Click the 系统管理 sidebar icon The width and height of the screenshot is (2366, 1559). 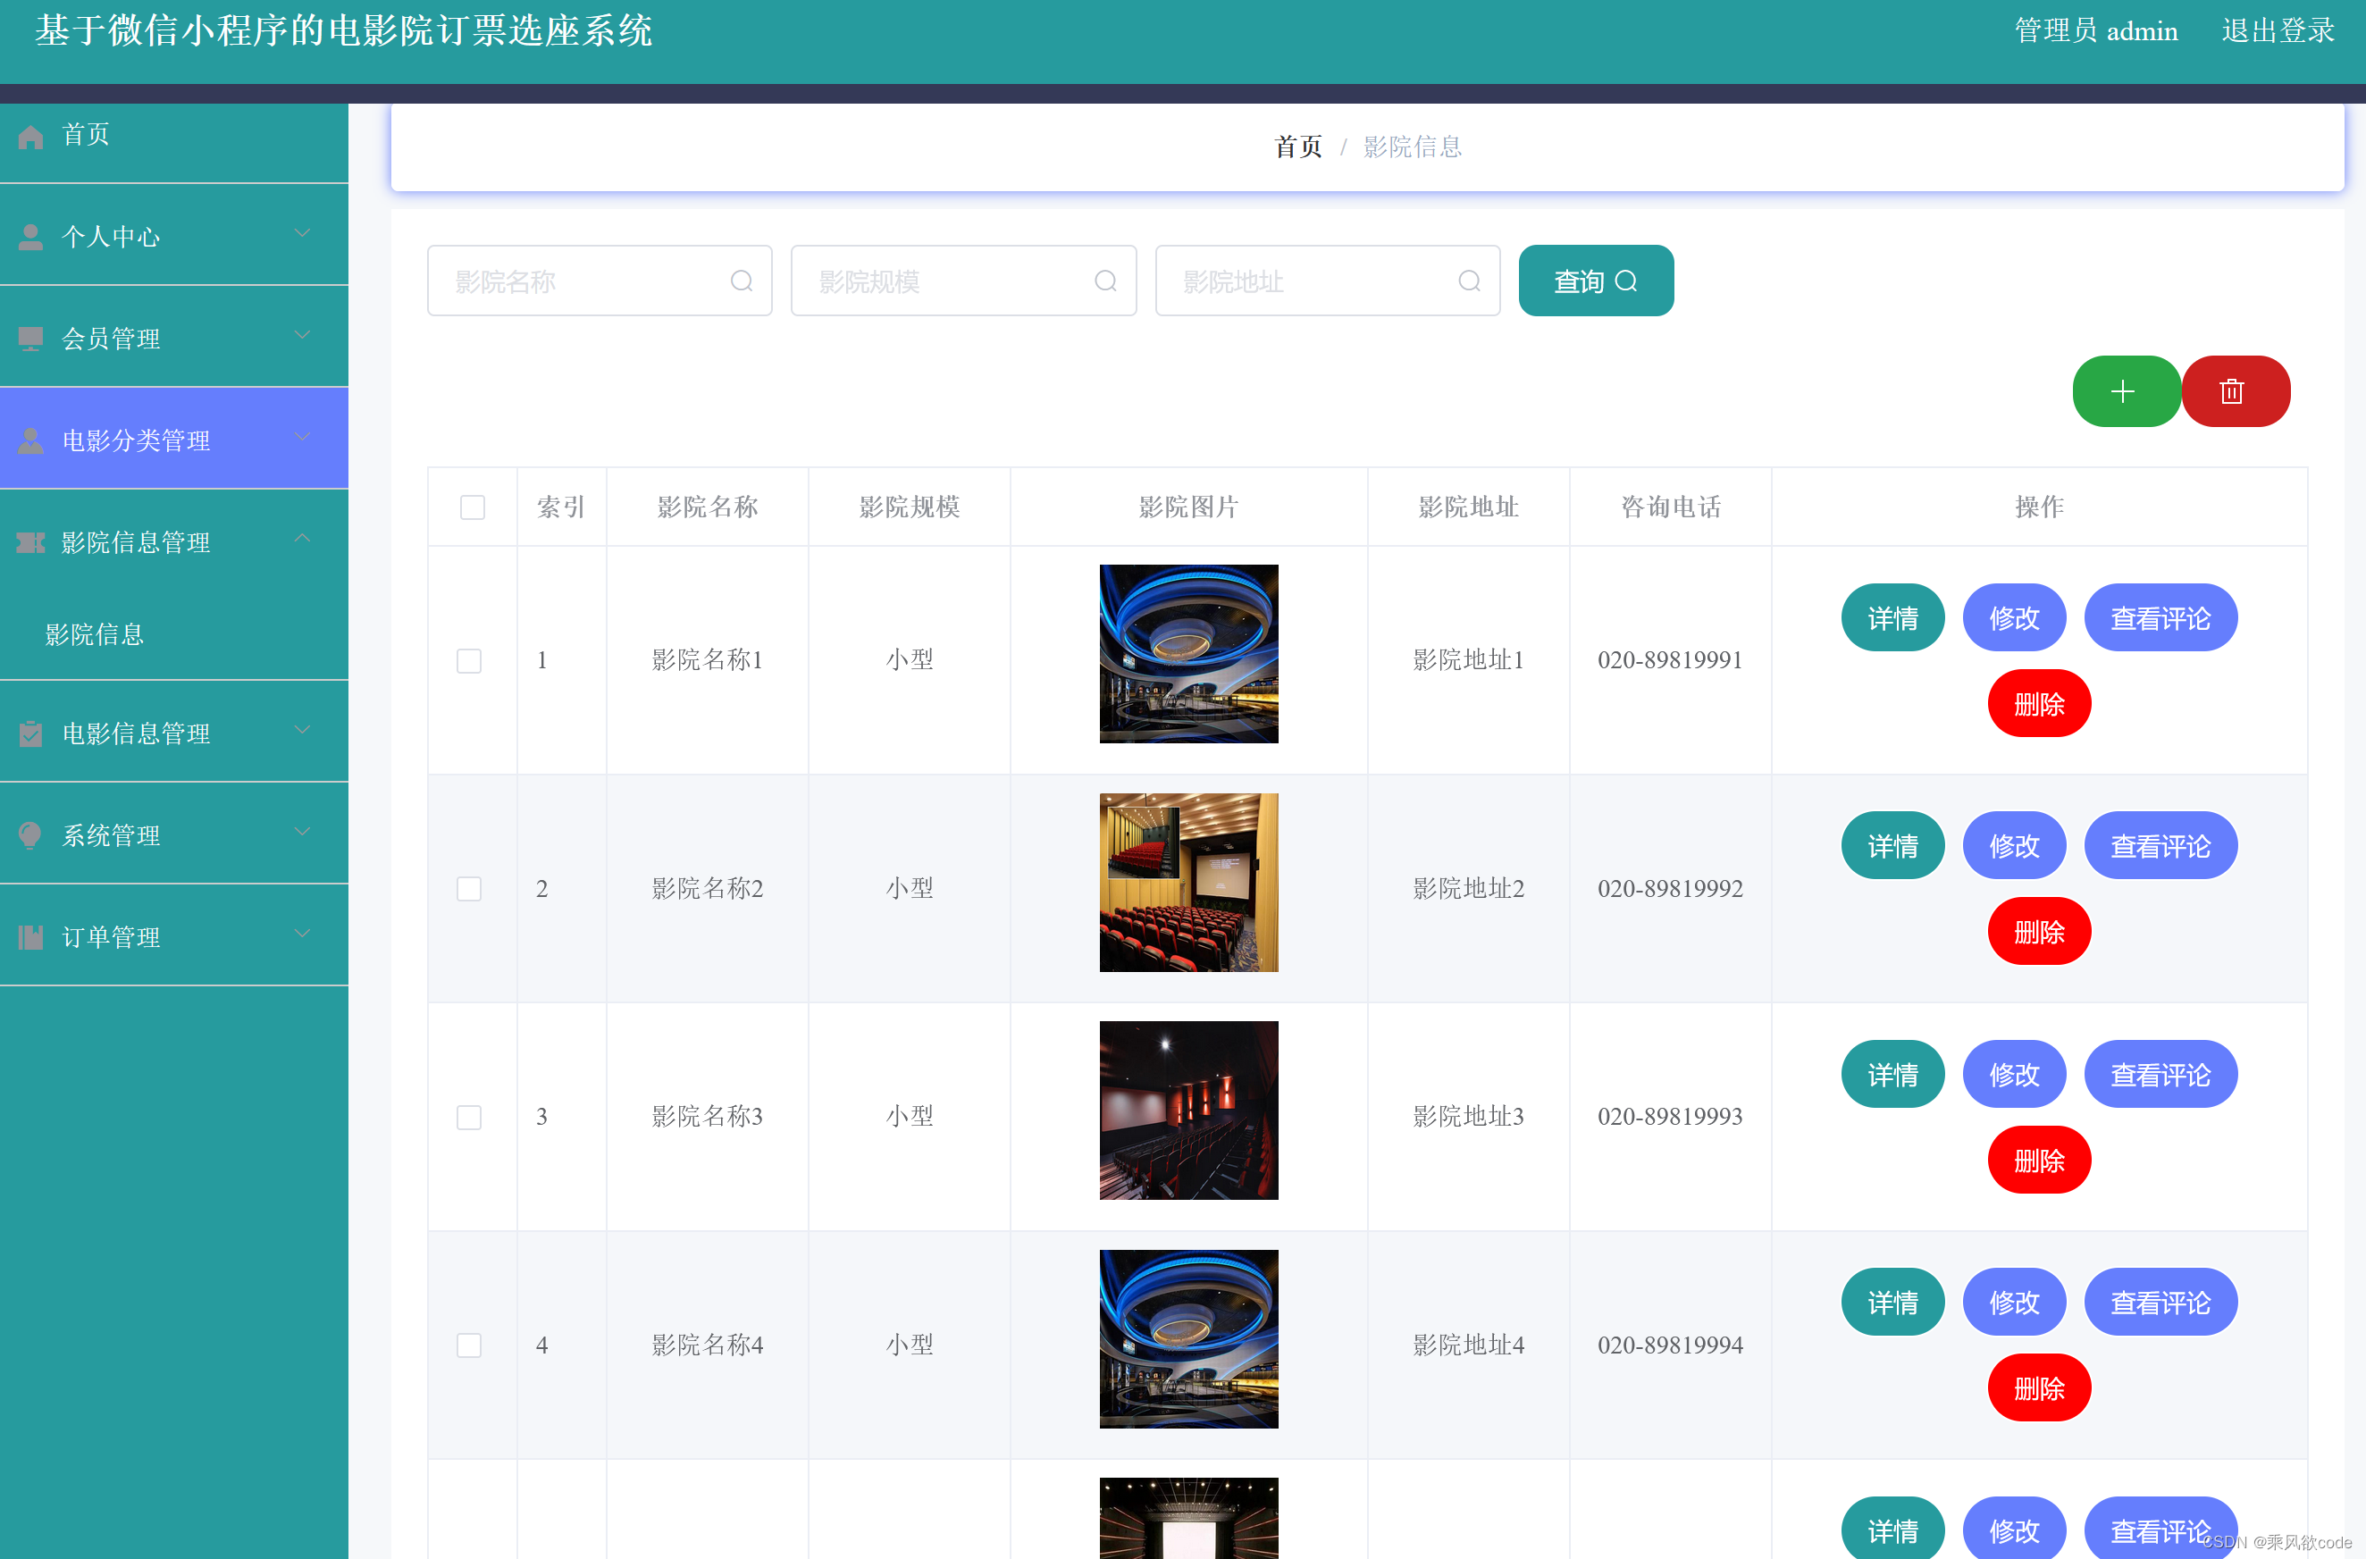click(x=30, y=834)
